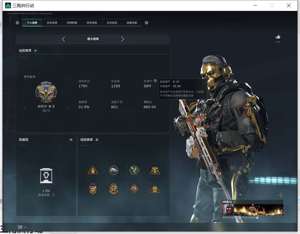Viewport: 300px width, 234px height.
Task: Click the 3875 rank score
Action: click(x=46, y=111)
